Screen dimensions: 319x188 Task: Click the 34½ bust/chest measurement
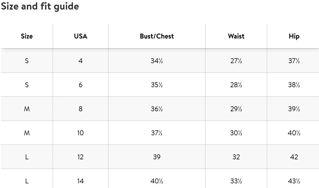coord(157,61)
